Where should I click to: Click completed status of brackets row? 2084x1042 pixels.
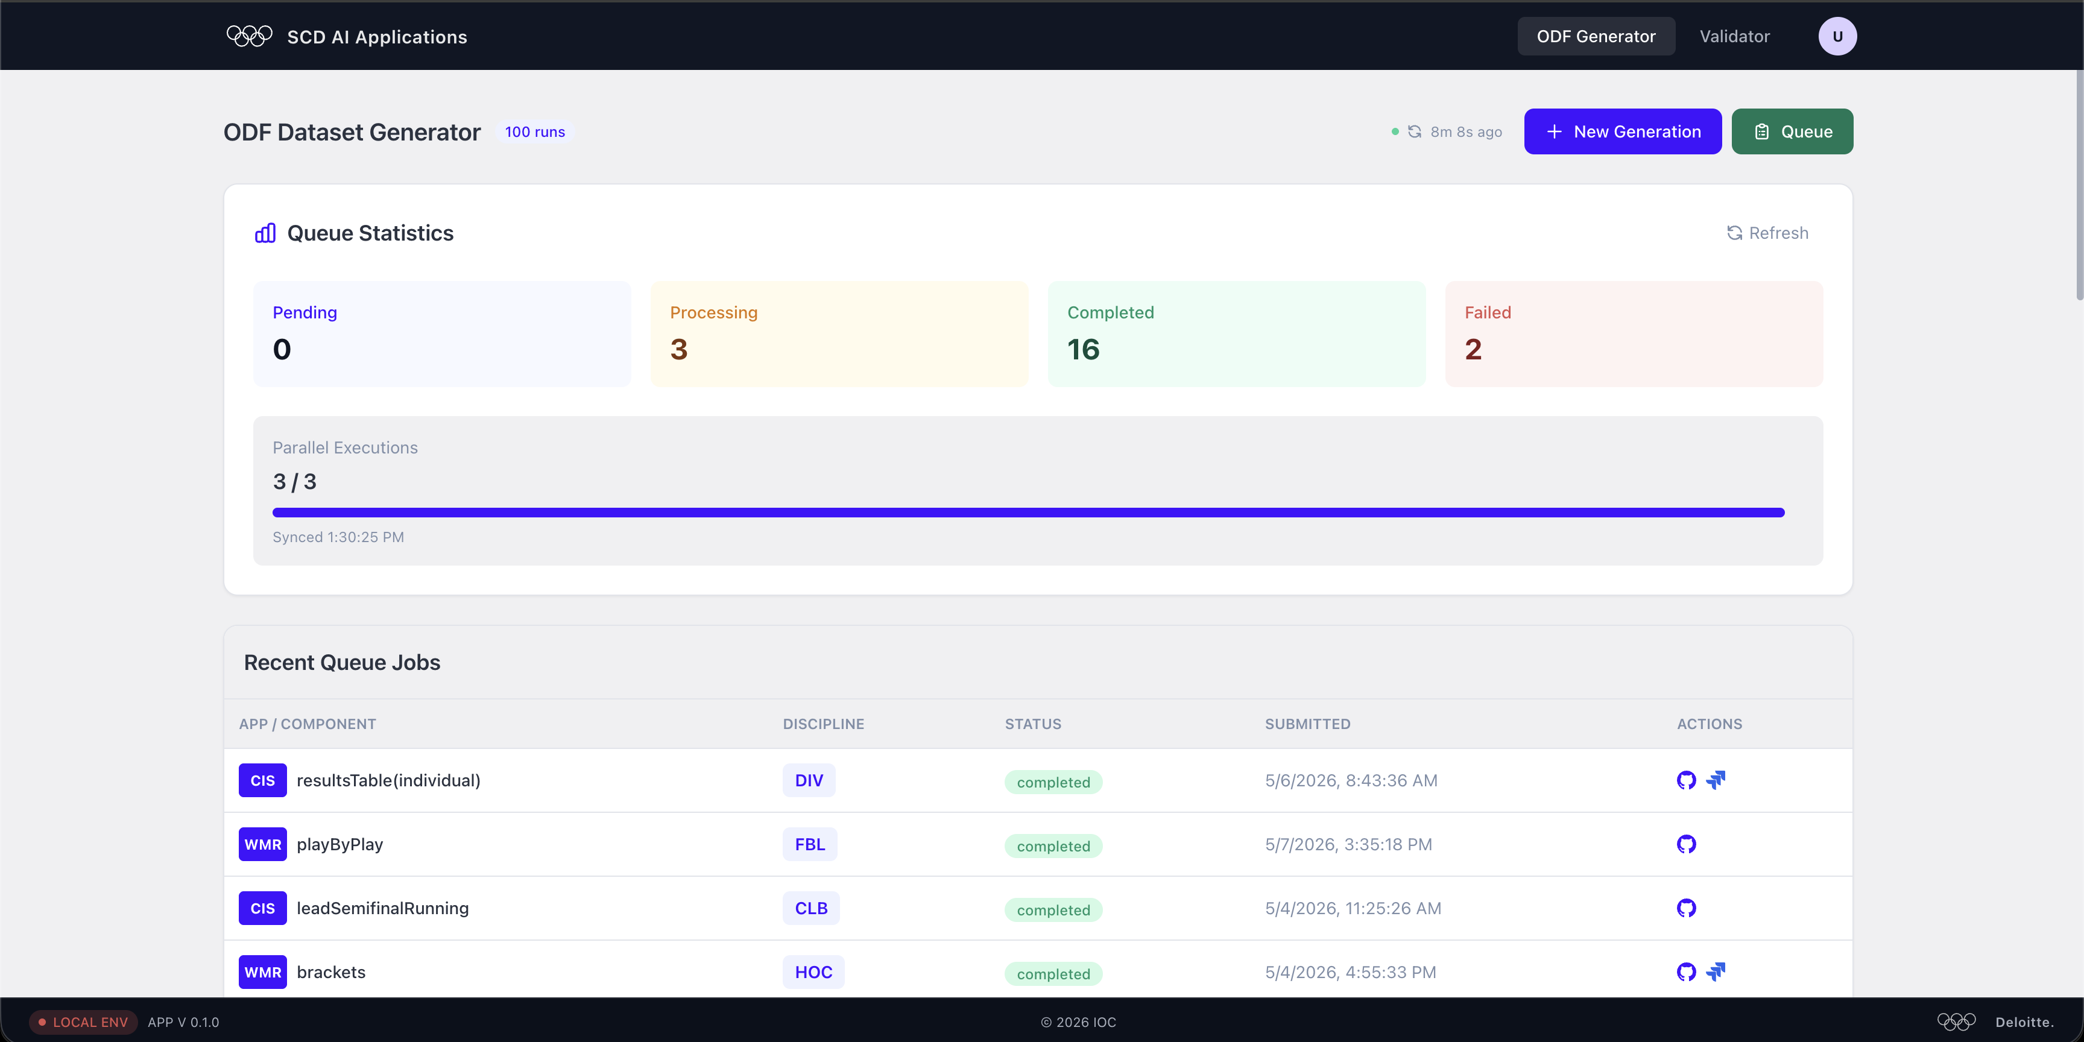[1053, 974]
